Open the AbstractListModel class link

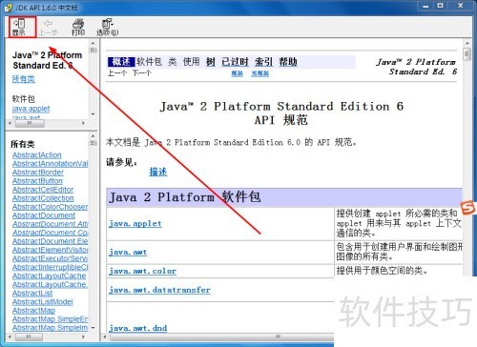(43, 301)
